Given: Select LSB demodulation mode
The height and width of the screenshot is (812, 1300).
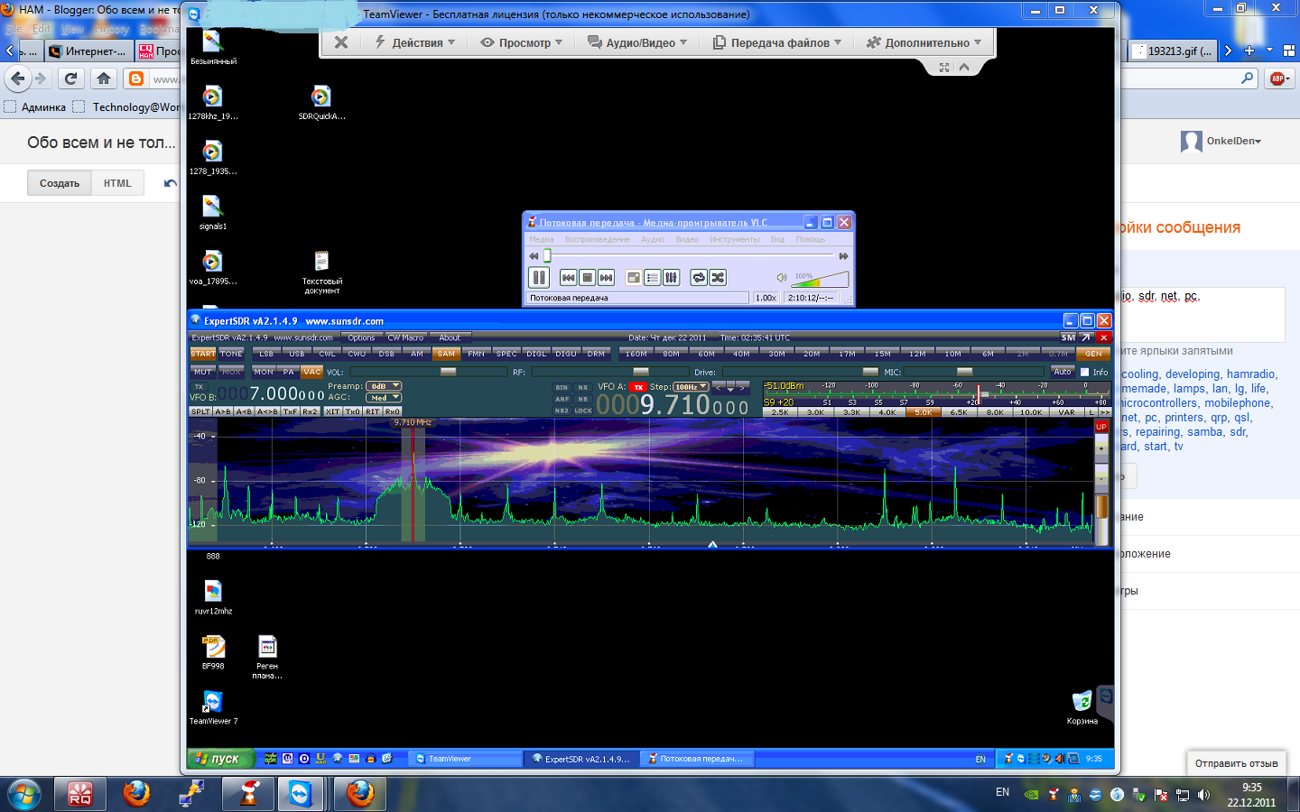Looking at the screenshot, I should [x=266, y=354].
